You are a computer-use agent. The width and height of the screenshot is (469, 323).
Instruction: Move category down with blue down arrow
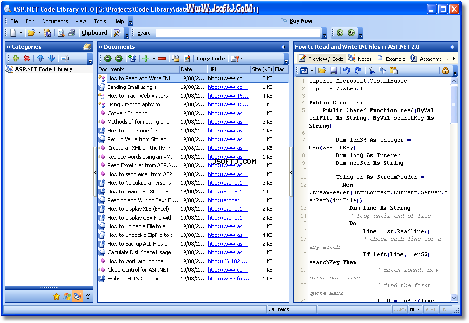pos(52,59)
